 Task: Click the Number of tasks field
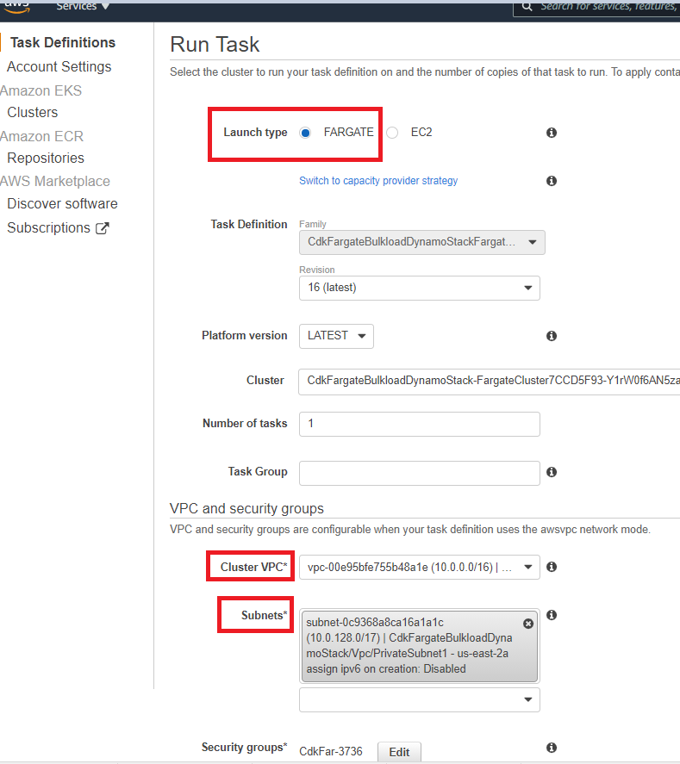[x=419, y=424]
